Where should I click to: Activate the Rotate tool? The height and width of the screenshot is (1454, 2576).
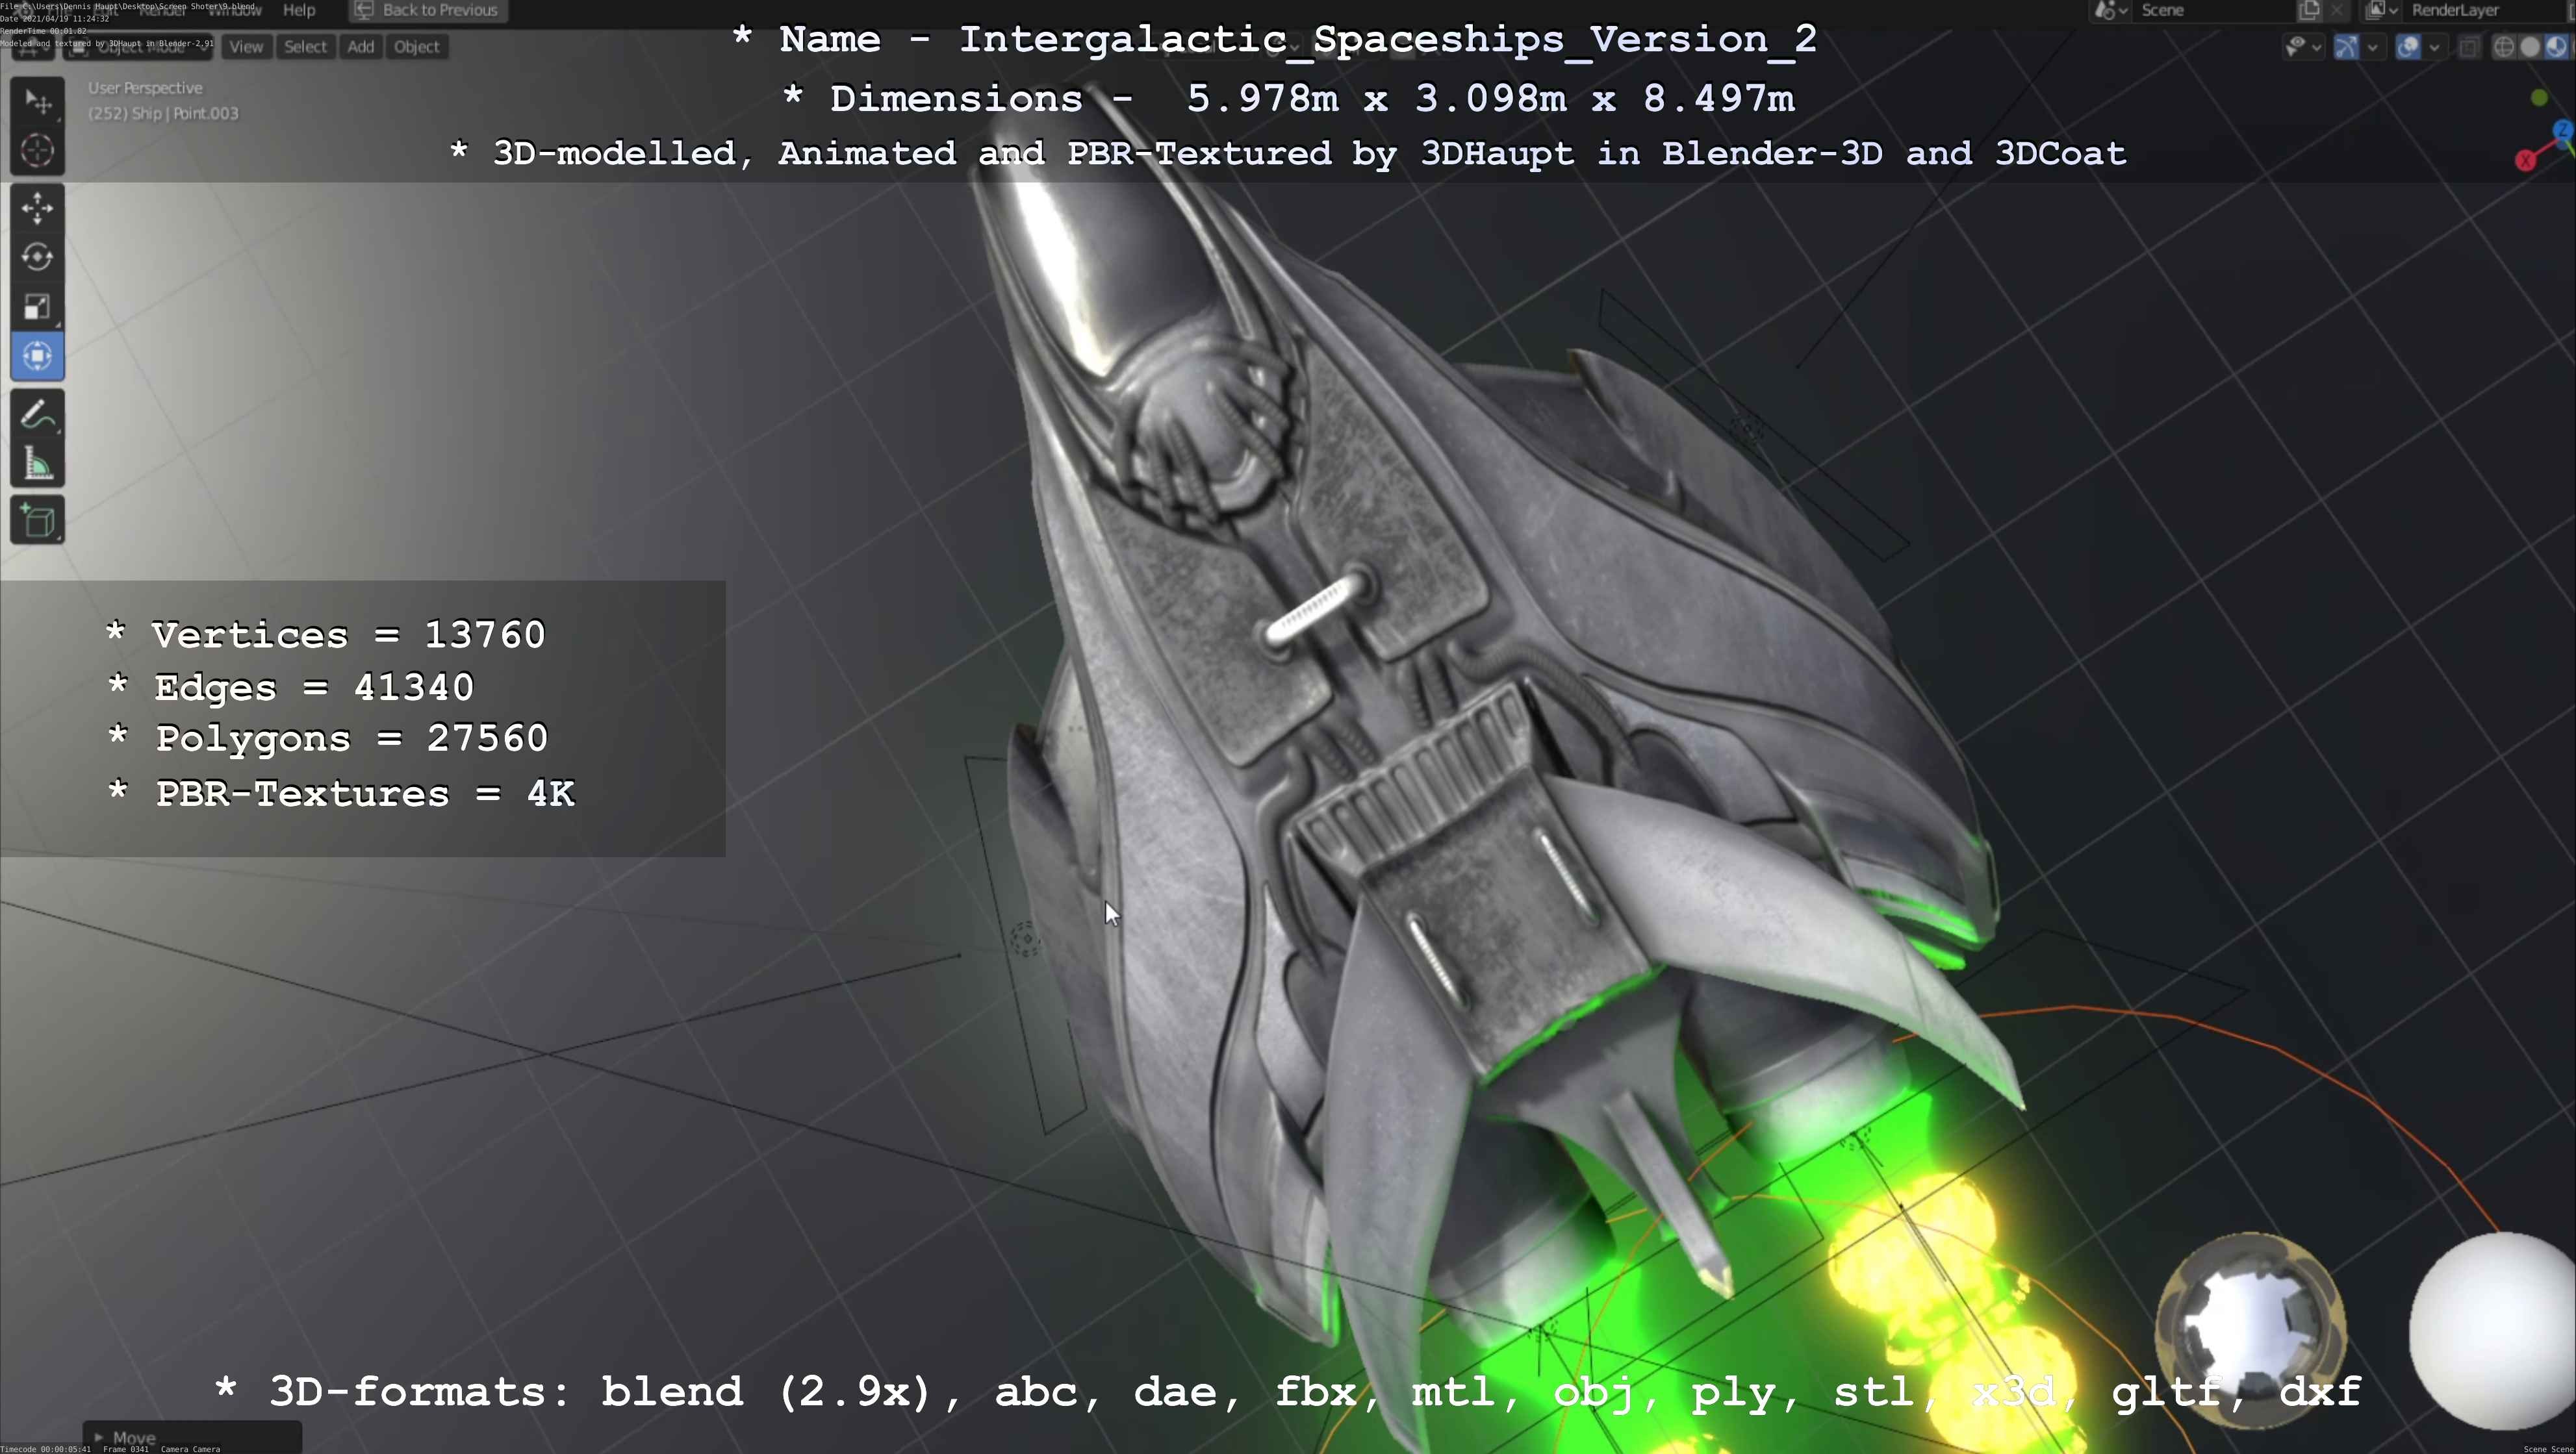click(x=37, y=257)
